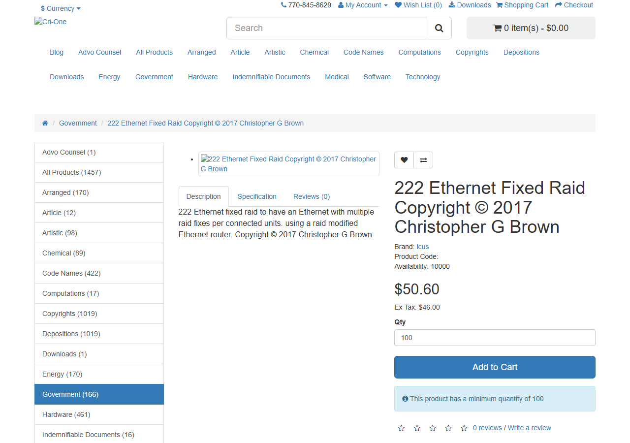
Task: Open Article in top menu
Action: (x=240, y=52)
